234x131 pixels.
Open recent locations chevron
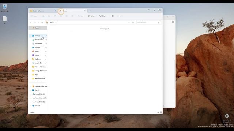point(38,23)
